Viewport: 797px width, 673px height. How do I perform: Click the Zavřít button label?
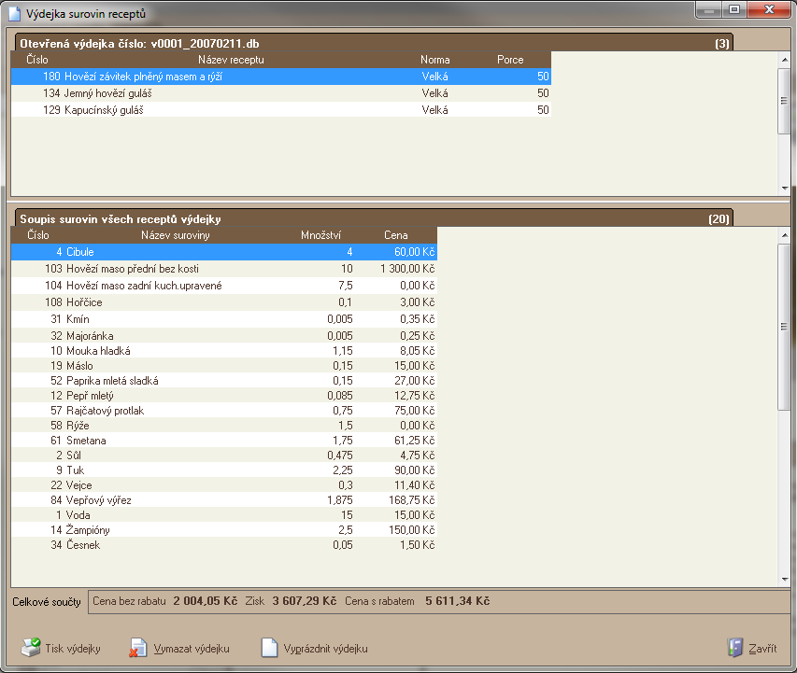click(x=762, y=649)
